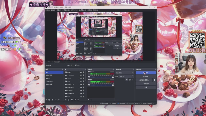The height and width of the screenshot is (116, 206).
Task: Increase transition duration stepper up arrow
Action: point(133,76)
